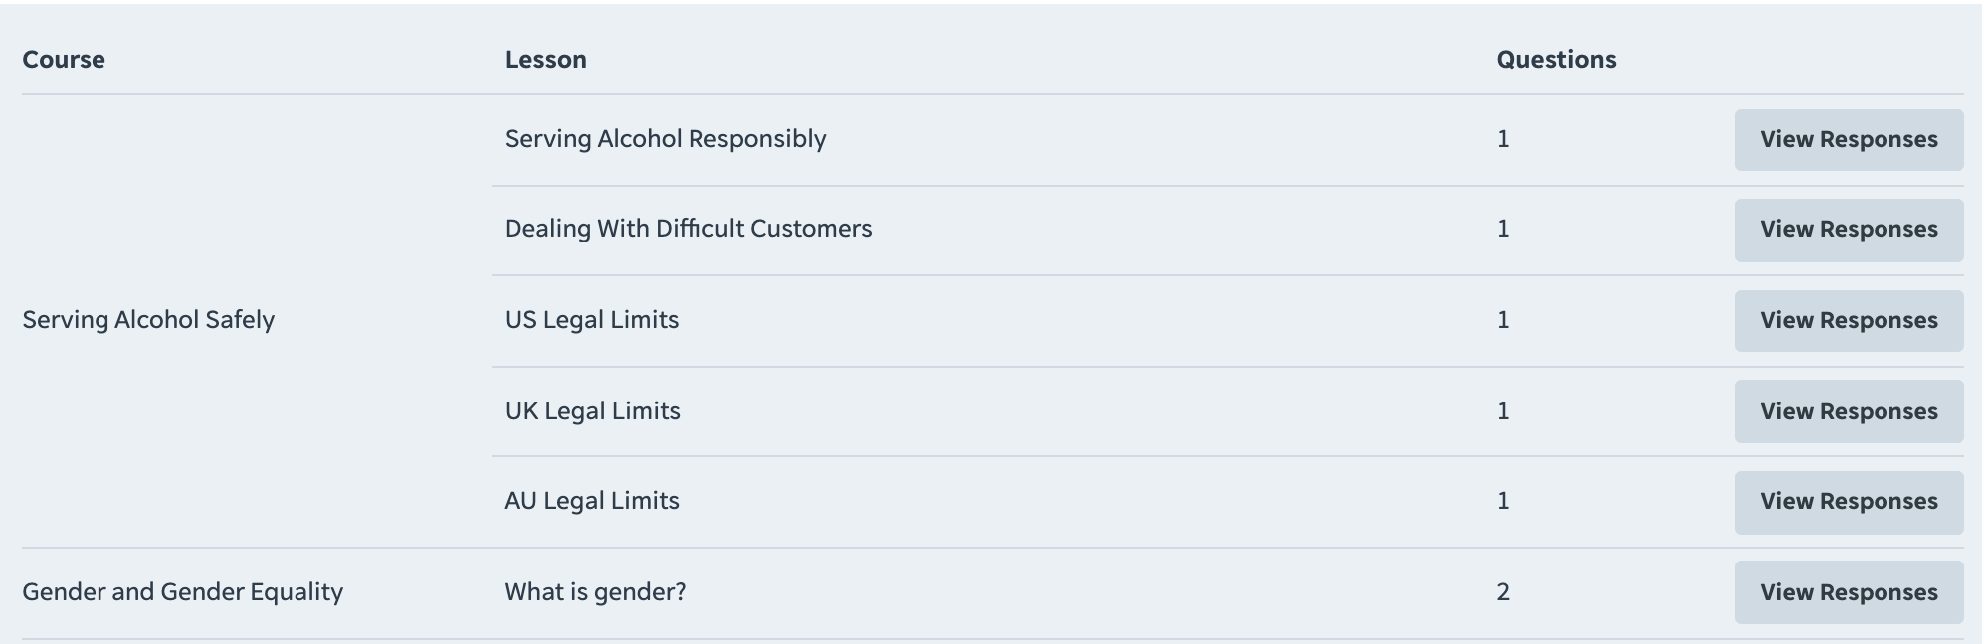Select the Serving Alcohol Safely course name
The height and width of the screenshot is (644, 1982).
point(149,320)
